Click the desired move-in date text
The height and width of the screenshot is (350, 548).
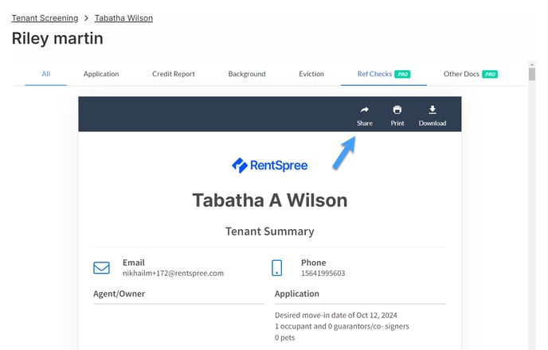click(336, 315)
